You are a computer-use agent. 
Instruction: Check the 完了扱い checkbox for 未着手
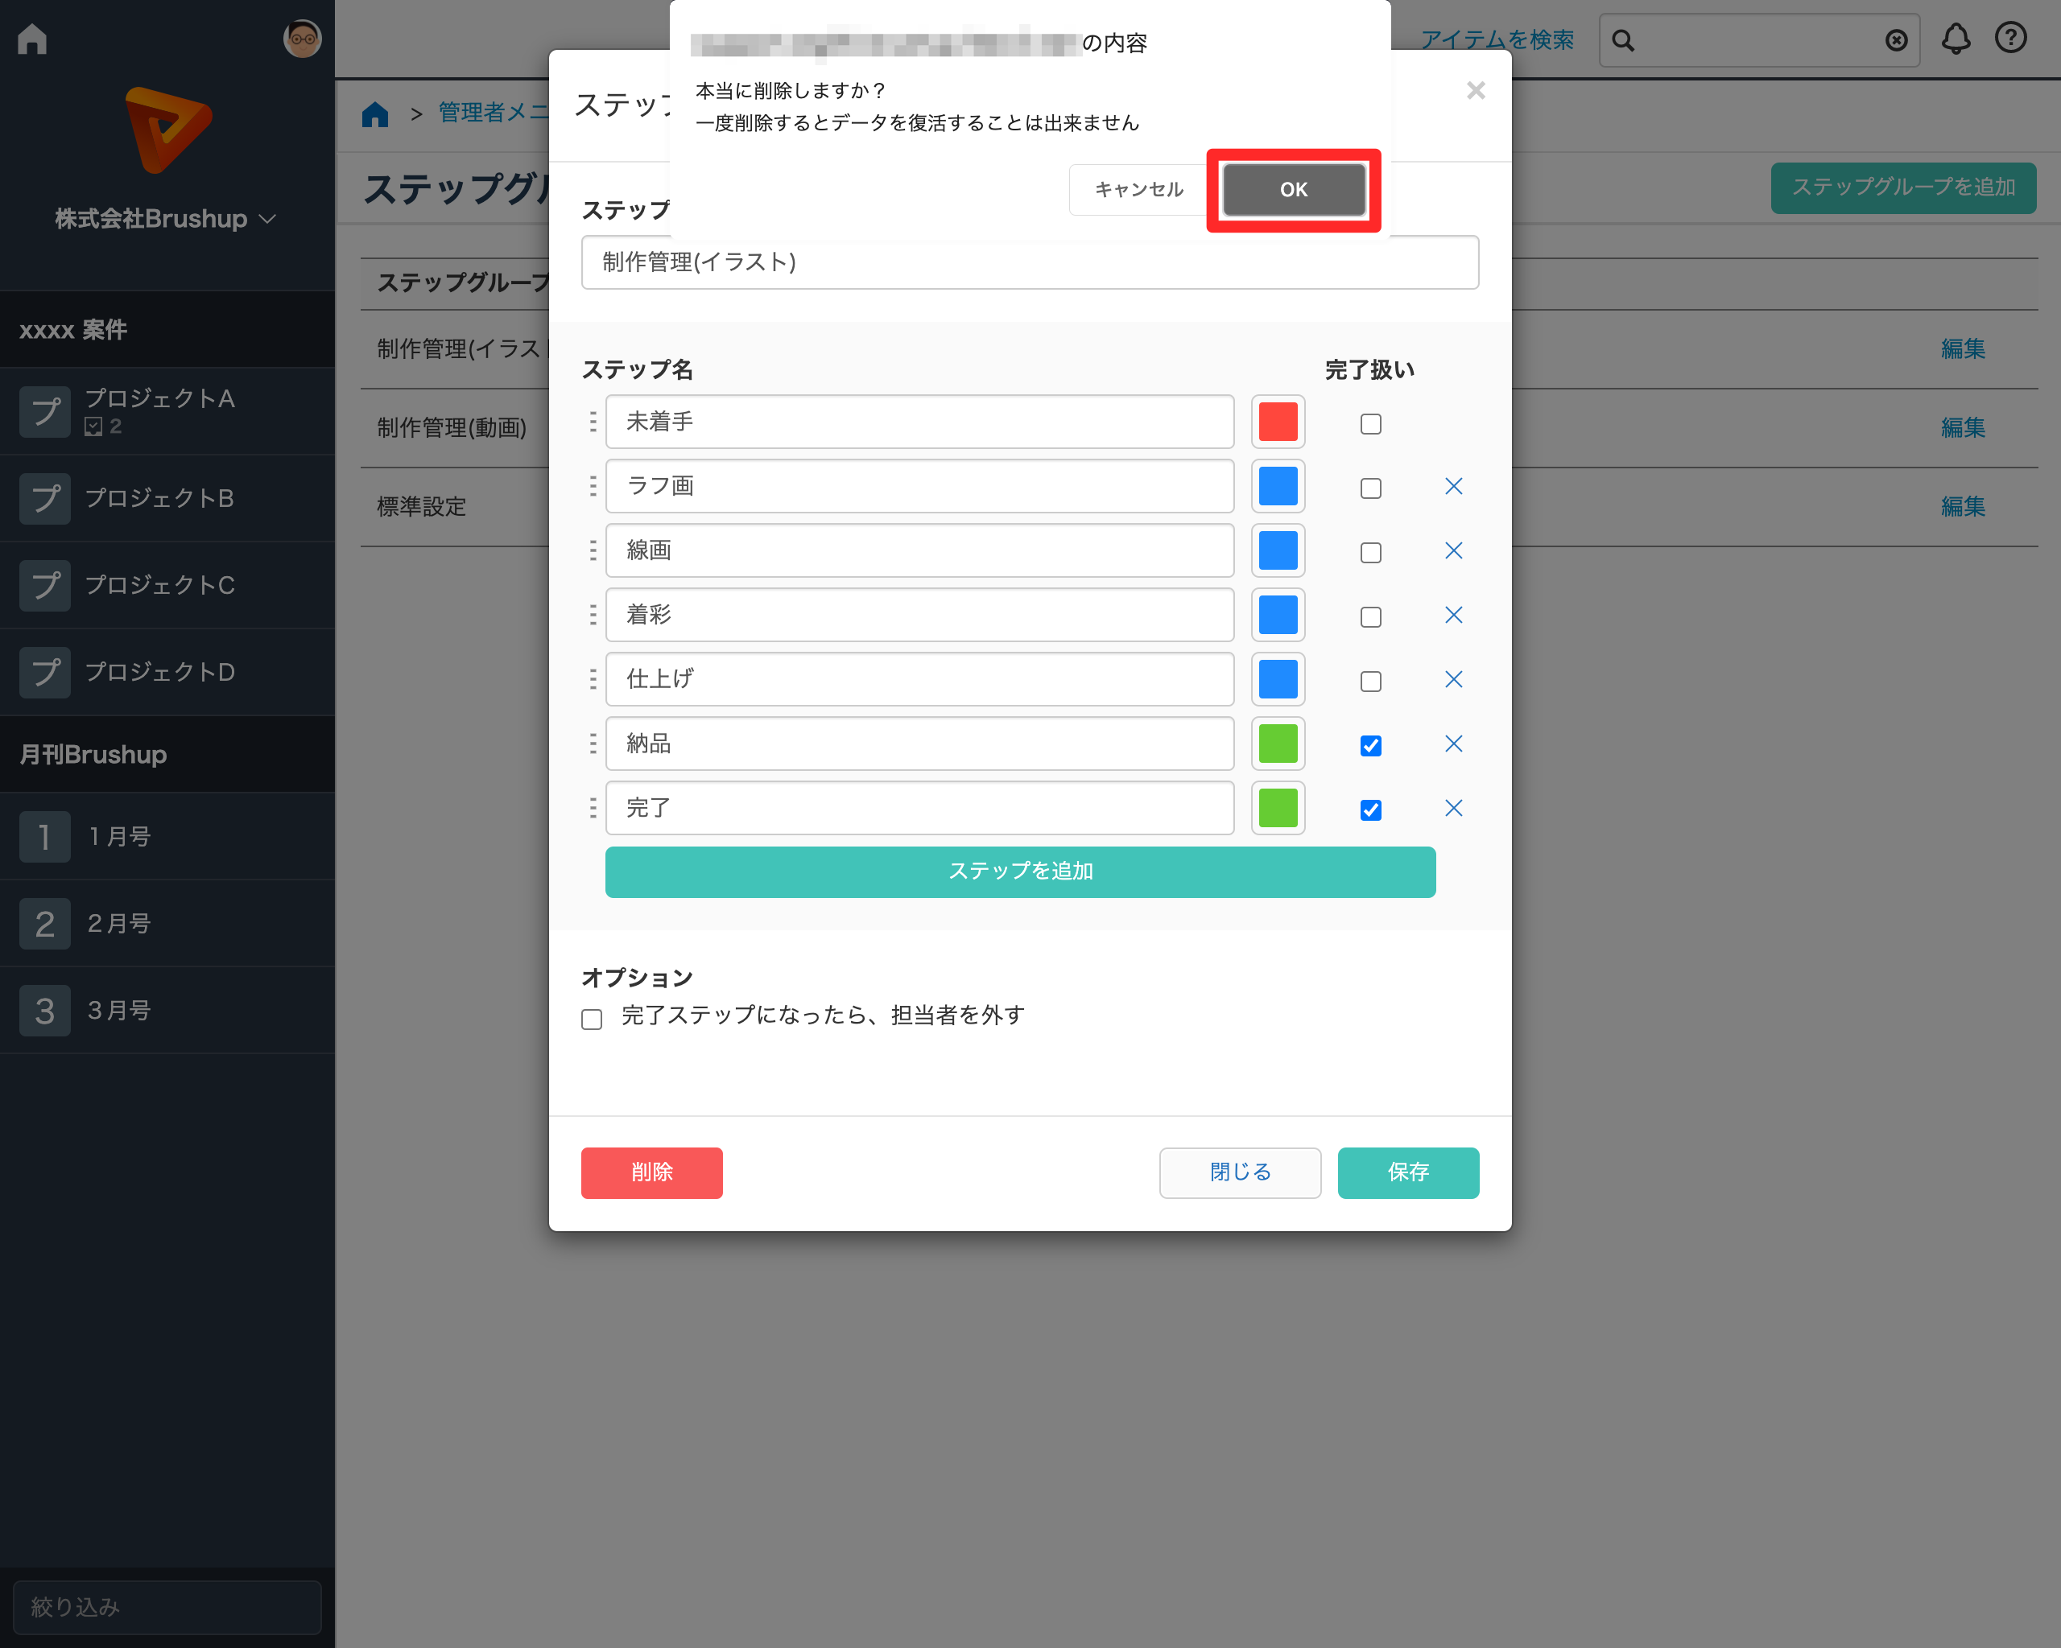(x=1370, y=423)
